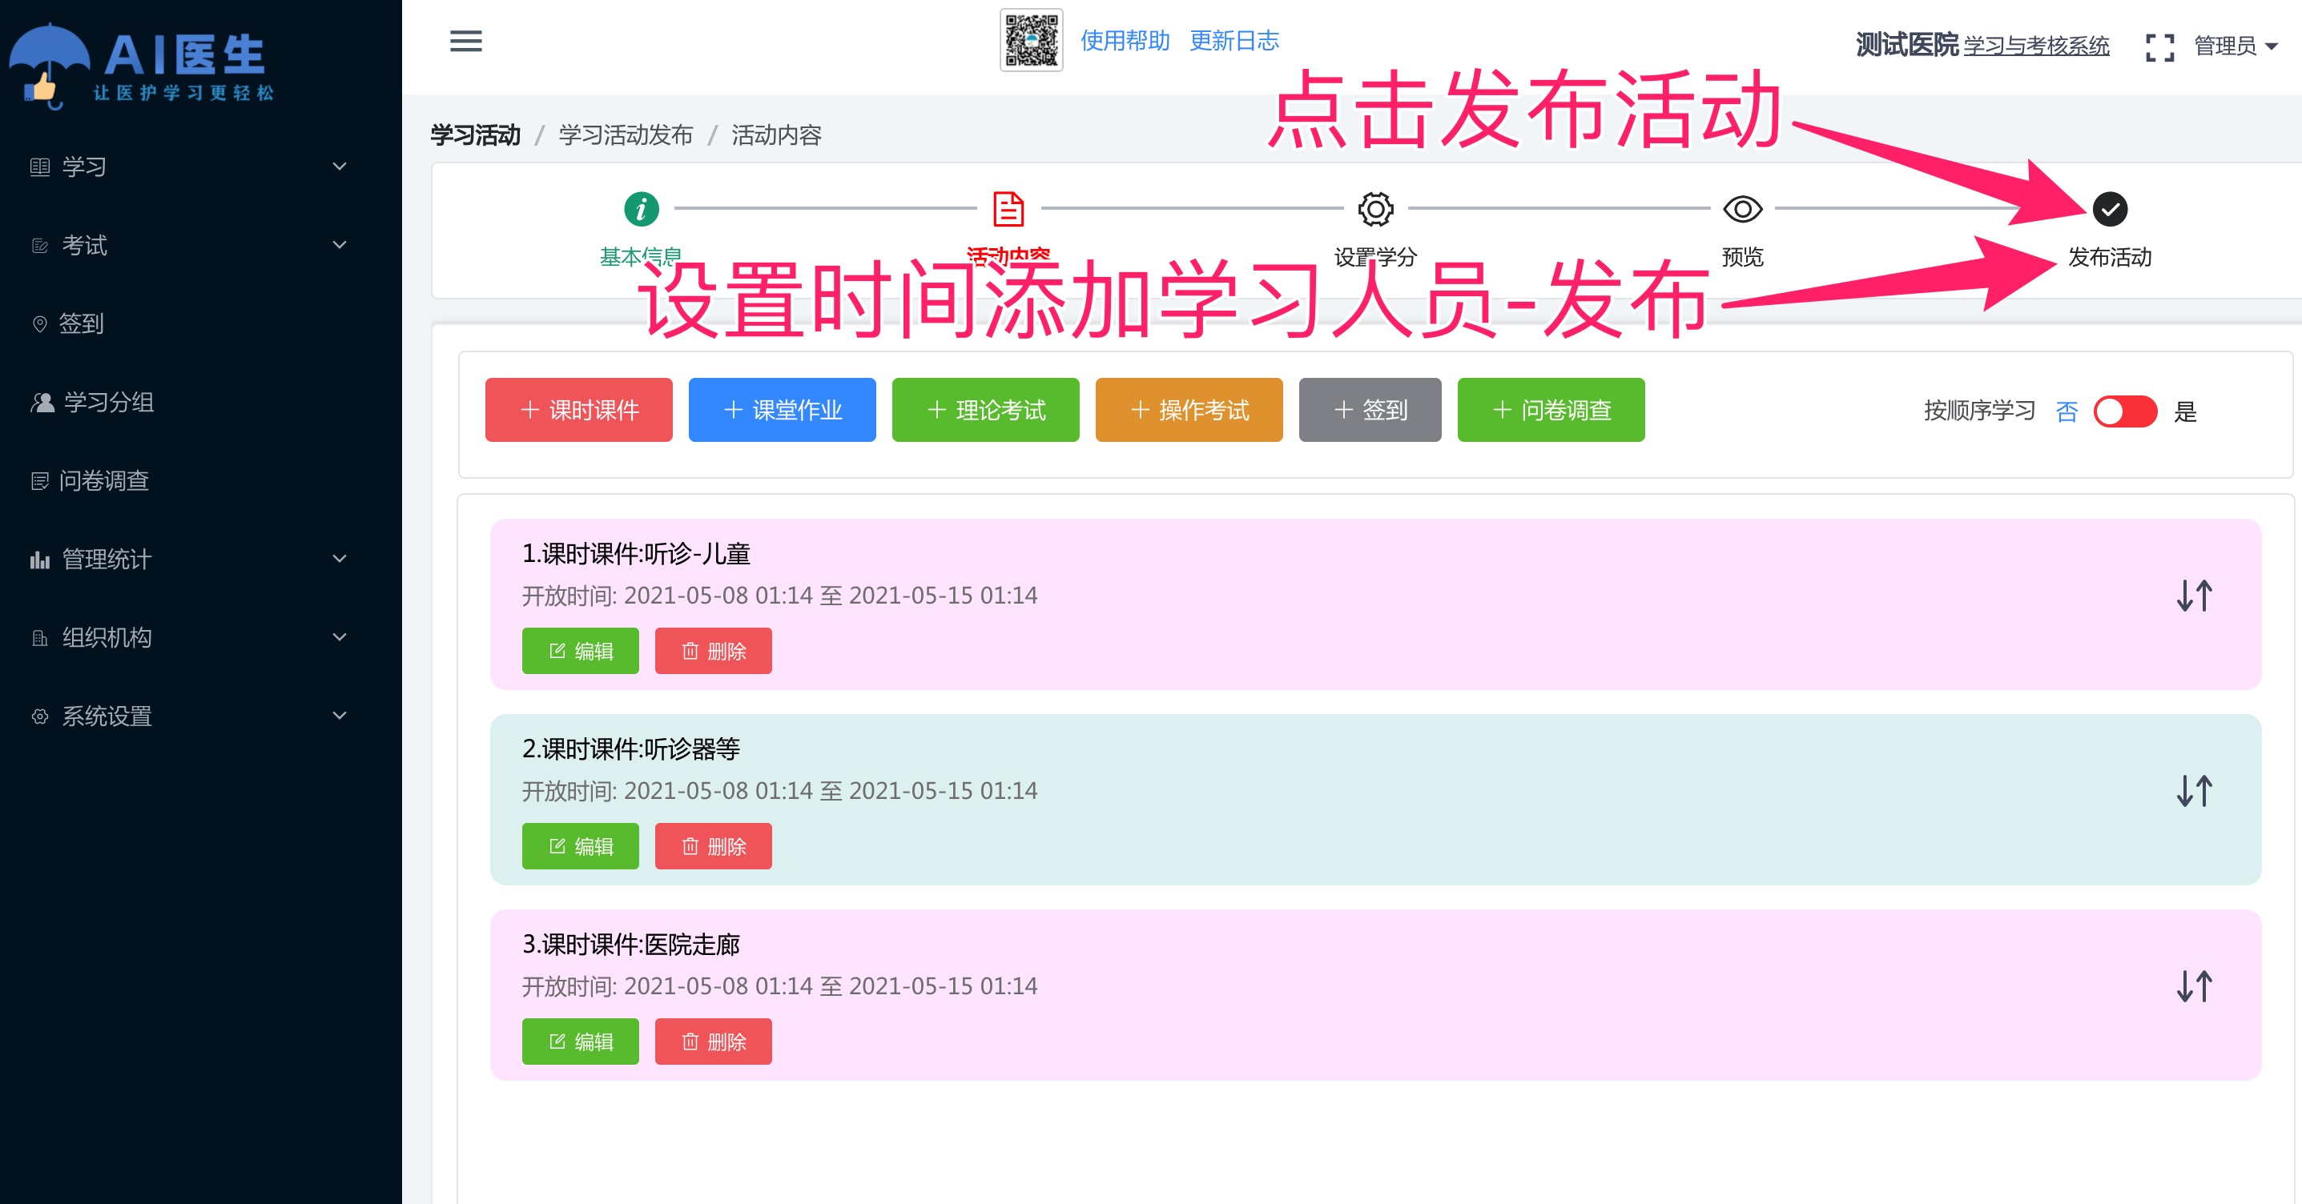This screenshot has height=1204, width=2302.
Task: Go to 学习活动发布 breadcrumb
Action: (x=626, y=134)
